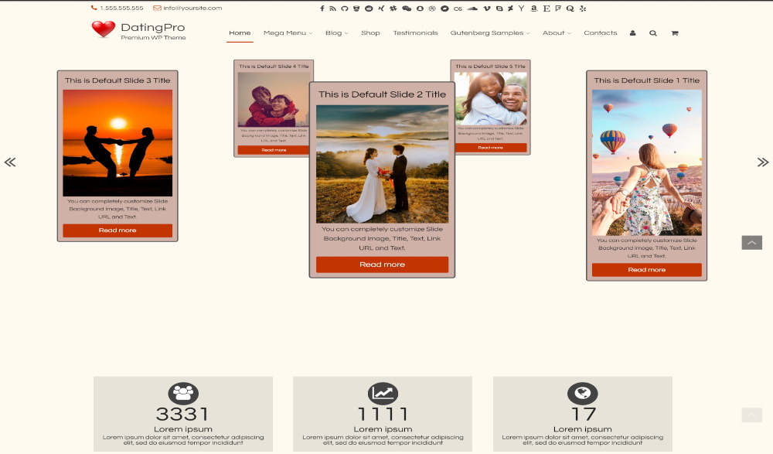Open the Contacts menu item

[601, 33]
